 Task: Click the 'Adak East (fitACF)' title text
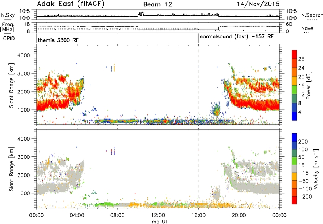pyautogui.click(x=71, y=4)
